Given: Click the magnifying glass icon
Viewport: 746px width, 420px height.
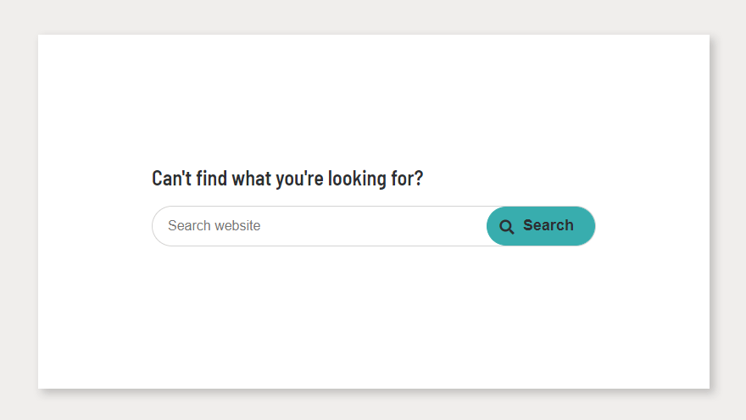Looking at the screenshot, I should [x=507, y=226].
